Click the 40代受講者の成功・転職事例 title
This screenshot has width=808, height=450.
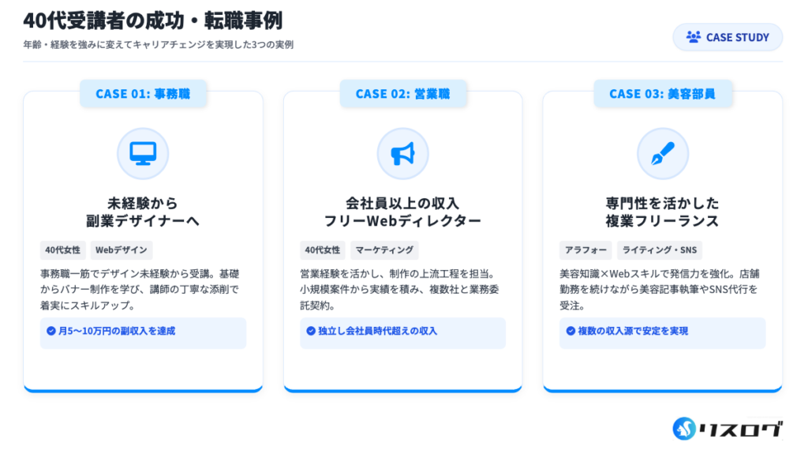153,21
